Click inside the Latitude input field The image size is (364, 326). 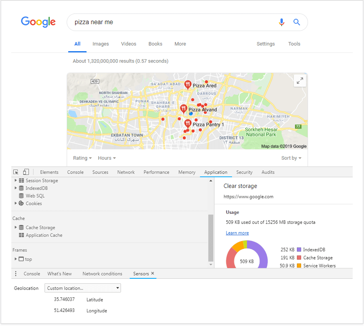click(65, 299)
